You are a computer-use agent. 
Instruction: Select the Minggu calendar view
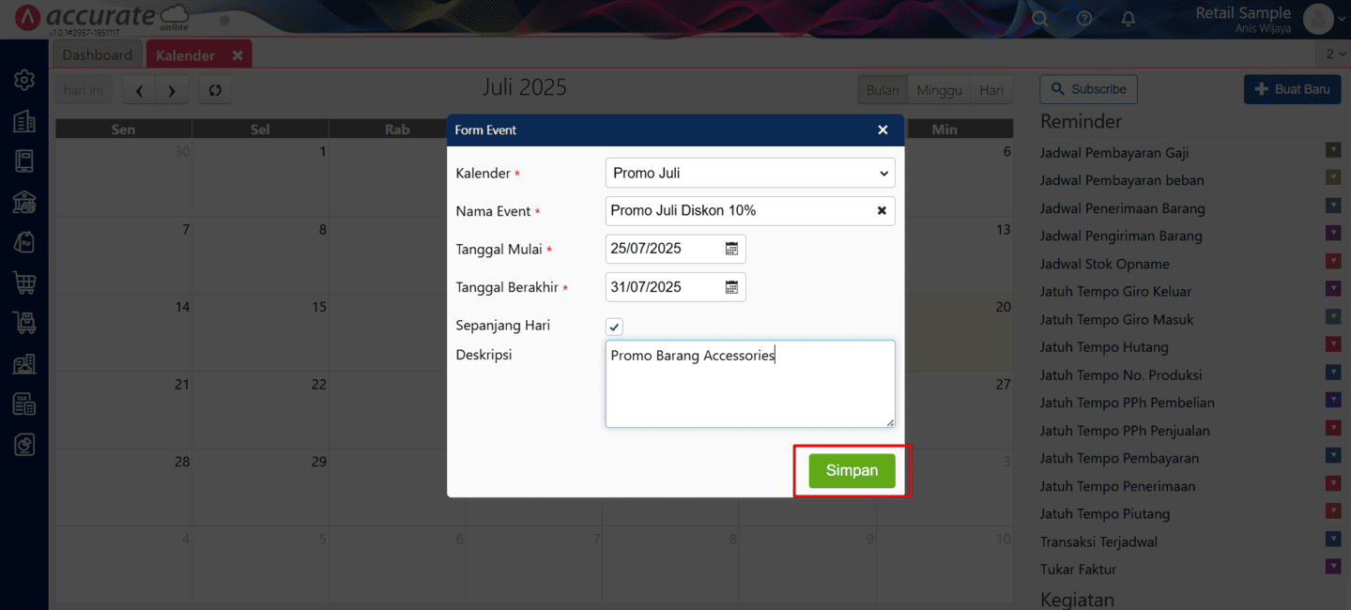point(938,89)
